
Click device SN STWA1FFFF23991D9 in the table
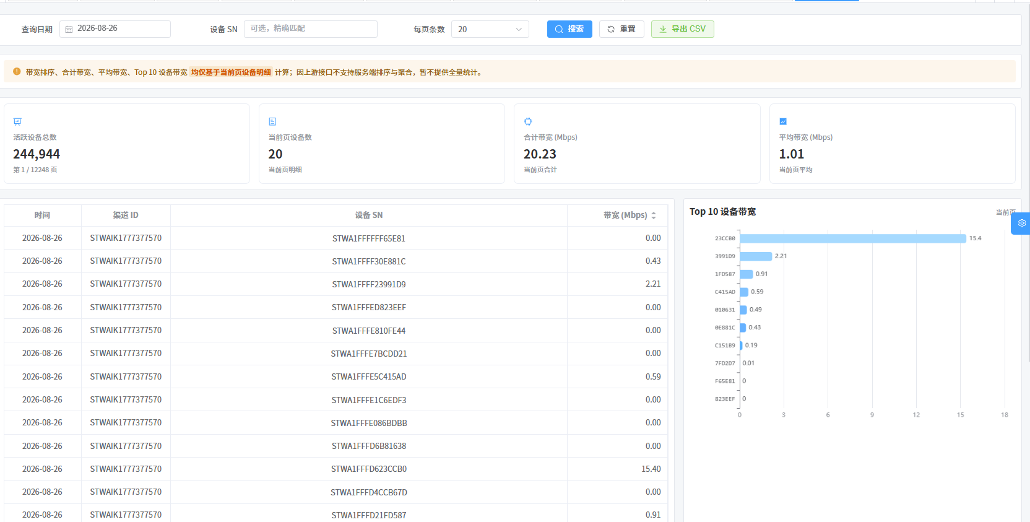[369, 284]
